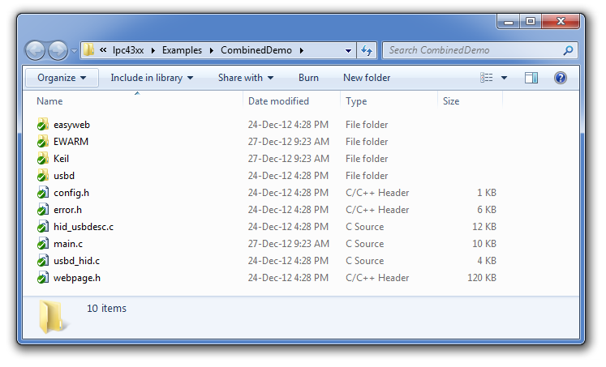The height and width of the screenshot is (367, 606).
Task: Sort by Date modified column header
Action: (278, 101)
